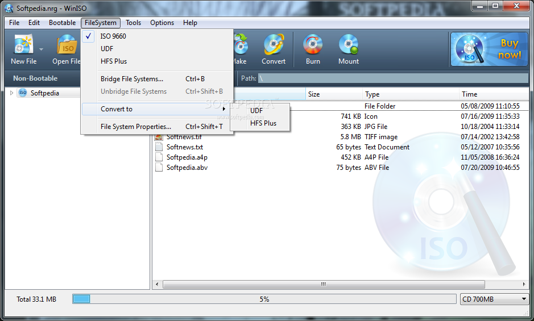Click the Open File toolbar icon
The image size is (534, 321).
point(67,44)
